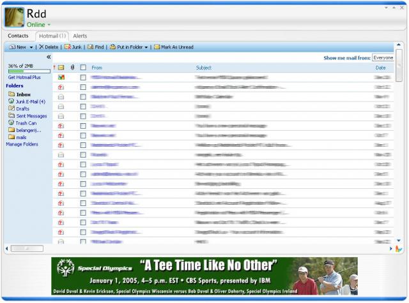The width and height of the screenshot is (409, 303).
Task: Sort messages by Subject column
Action: (x=203, y=68)
